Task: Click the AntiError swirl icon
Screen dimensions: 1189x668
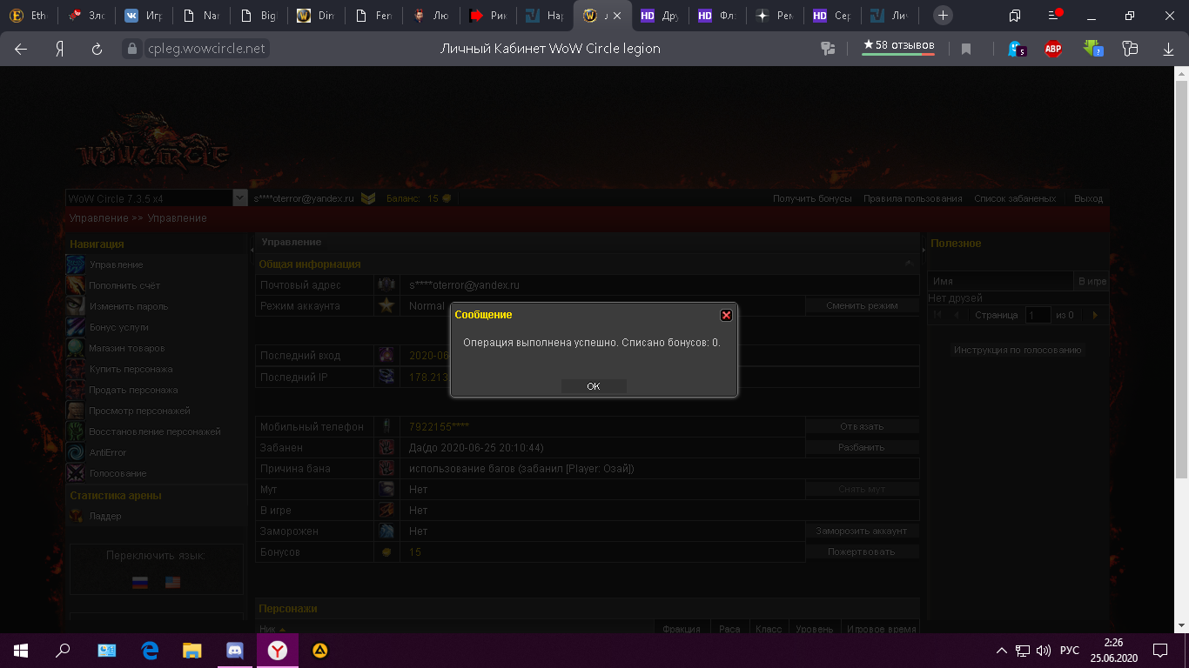Action: pos(77,452)
